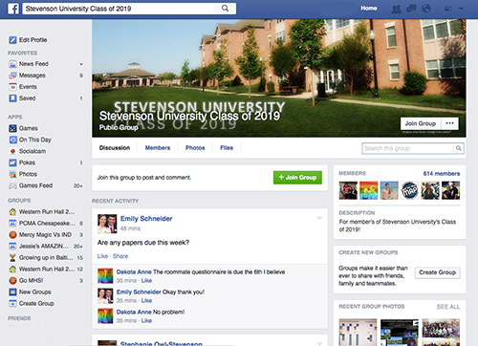
Task: Open the 614 members link
Action: pos(442,174)
